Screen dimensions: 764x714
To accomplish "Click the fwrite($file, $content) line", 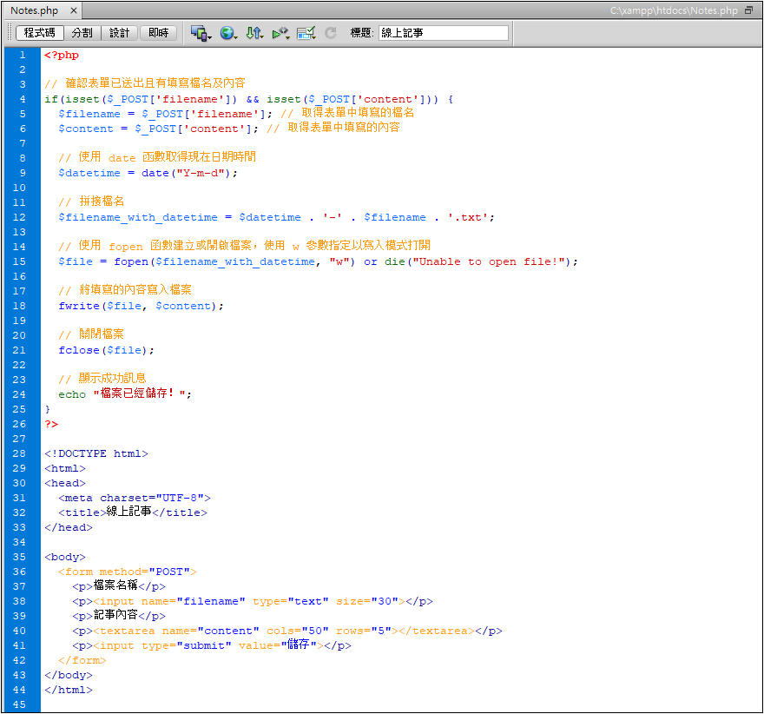I will (x=141, y=306).
